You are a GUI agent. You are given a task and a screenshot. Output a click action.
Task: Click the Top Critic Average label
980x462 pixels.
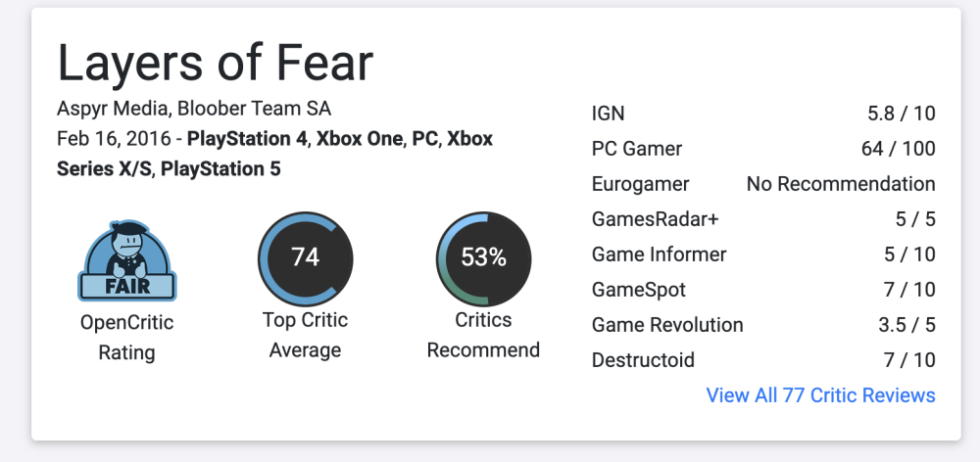point(305,335)
